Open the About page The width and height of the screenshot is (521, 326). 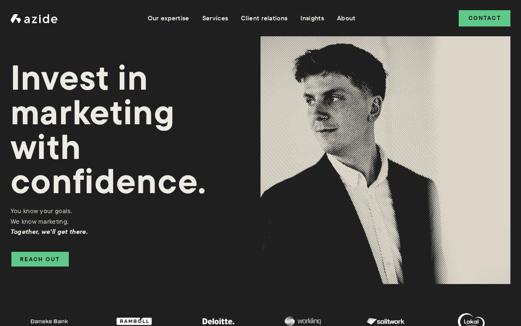(x=346, y=18)
